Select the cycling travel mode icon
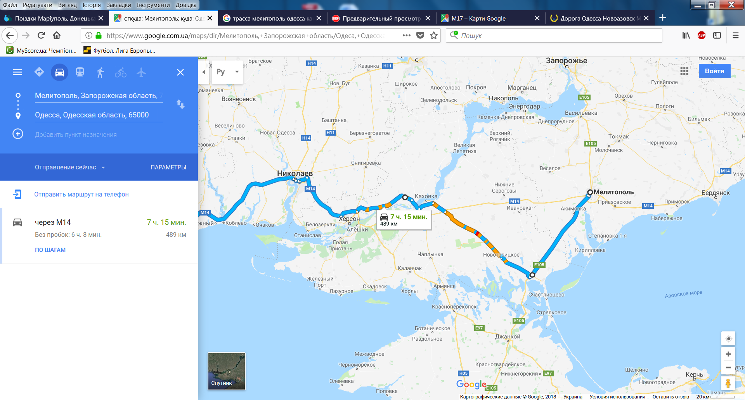This screenshot has height=400, width=745. 121,72
